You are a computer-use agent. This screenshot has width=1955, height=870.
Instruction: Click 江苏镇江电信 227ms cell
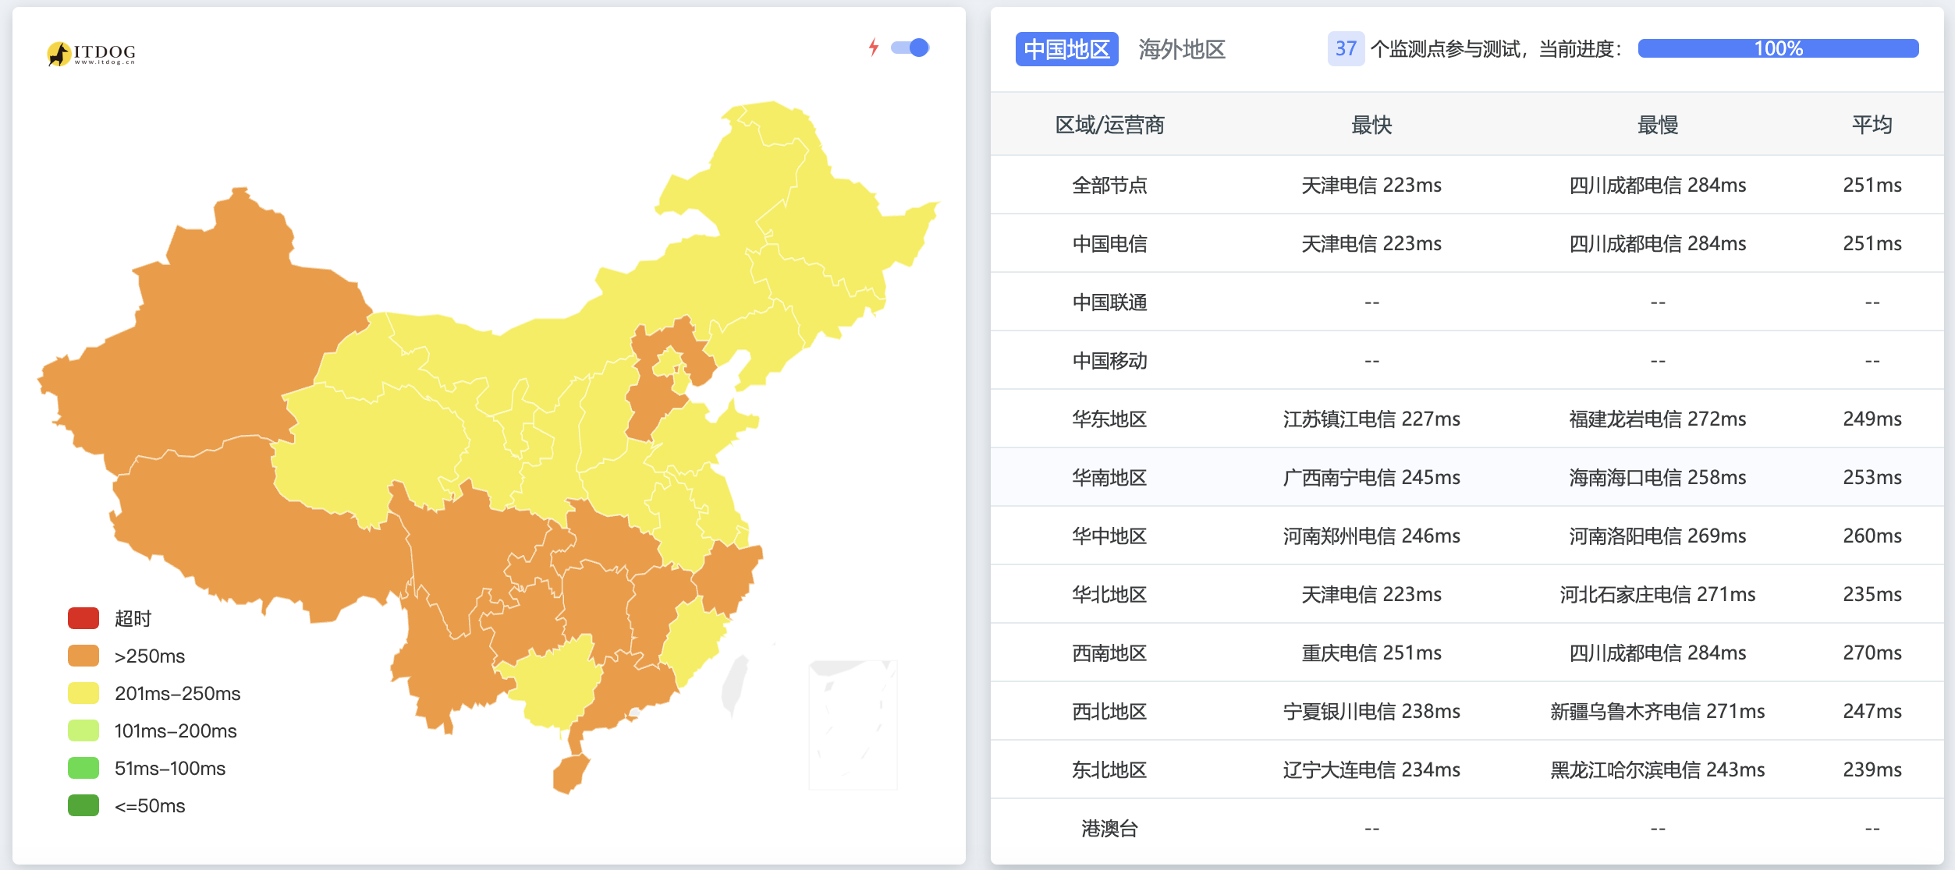click(1371, 419)
